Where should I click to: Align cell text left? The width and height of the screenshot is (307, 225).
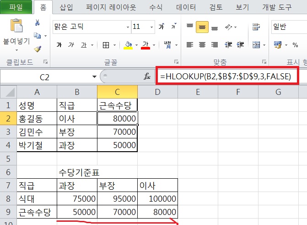click(190, 45)
